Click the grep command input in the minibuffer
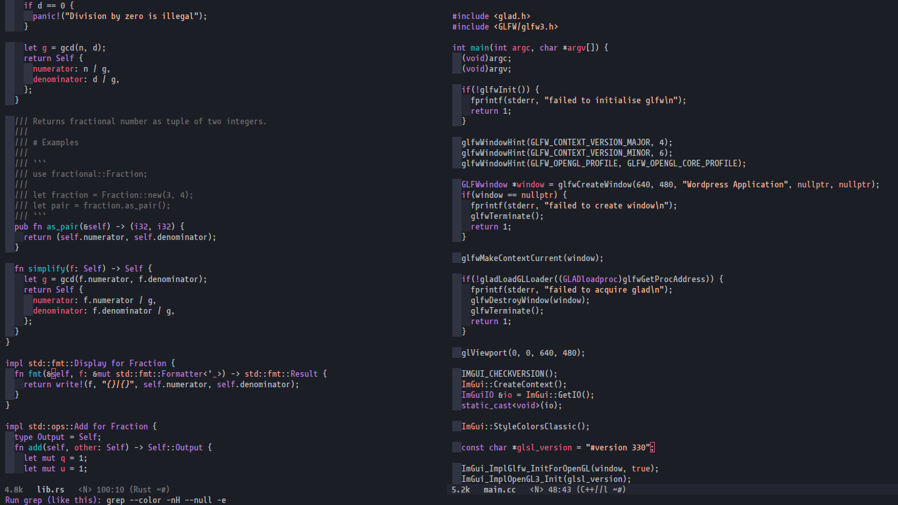 click(x=166, y=500)
